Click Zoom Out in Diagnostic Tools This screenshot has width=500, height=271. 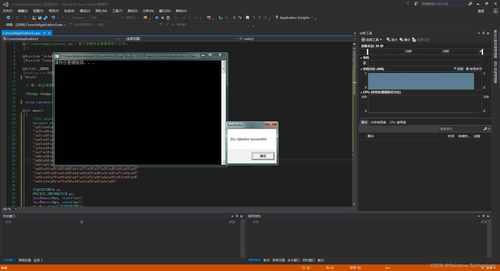[405, 40]
